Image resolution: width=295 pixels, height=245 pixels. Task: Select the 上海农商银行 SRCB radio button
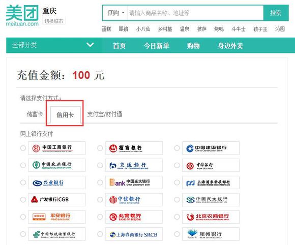(x=100, y=234)
